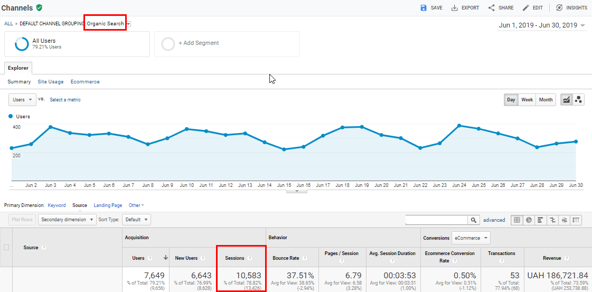Toggle chart granularity to Week
This screenshot has height=292, width=592.
coord(527,100)
